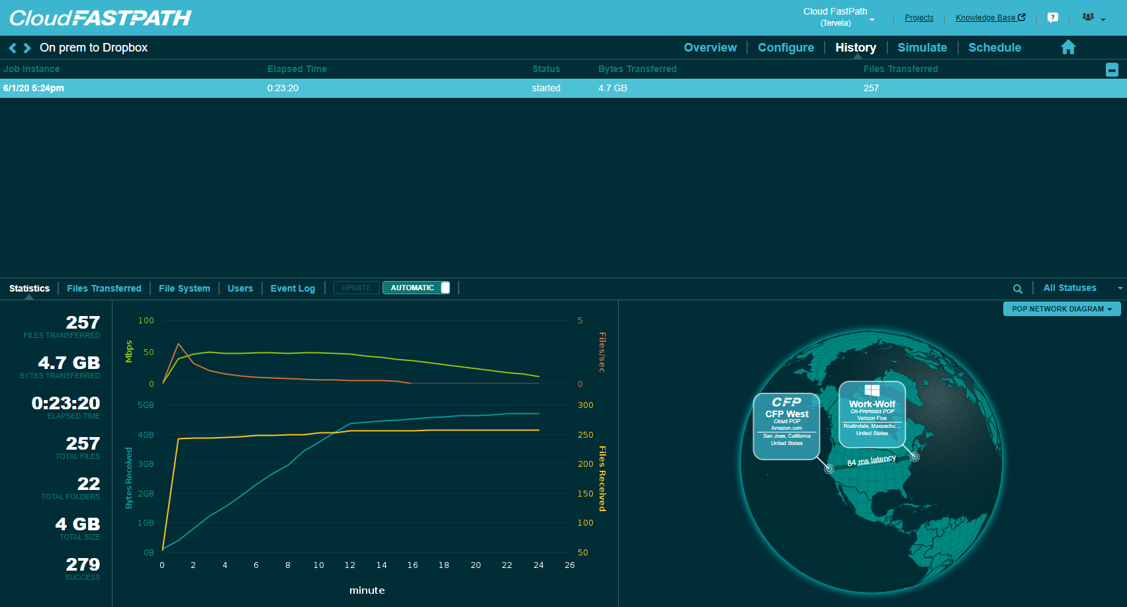Viewport: 1127px width, 607px height.
Task: Click the search magnifier icon
Action: coord(1017,289)
